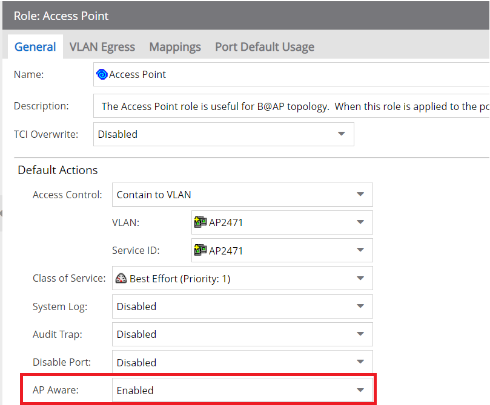This screenshot has height=405, width=490.
Task: Expand the Service ID dropdown arrow
Action: click(360, 250)
